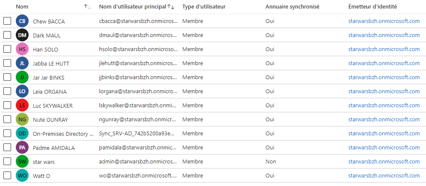
Task: Click the red LS avatar icon
Action: click(22, 105)
